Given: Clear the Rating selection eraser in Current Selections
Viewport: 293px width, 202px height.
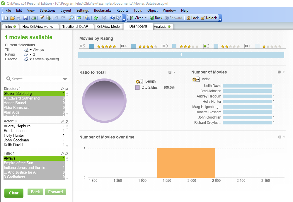Looking at the screenshot, I should coord(26,54).
